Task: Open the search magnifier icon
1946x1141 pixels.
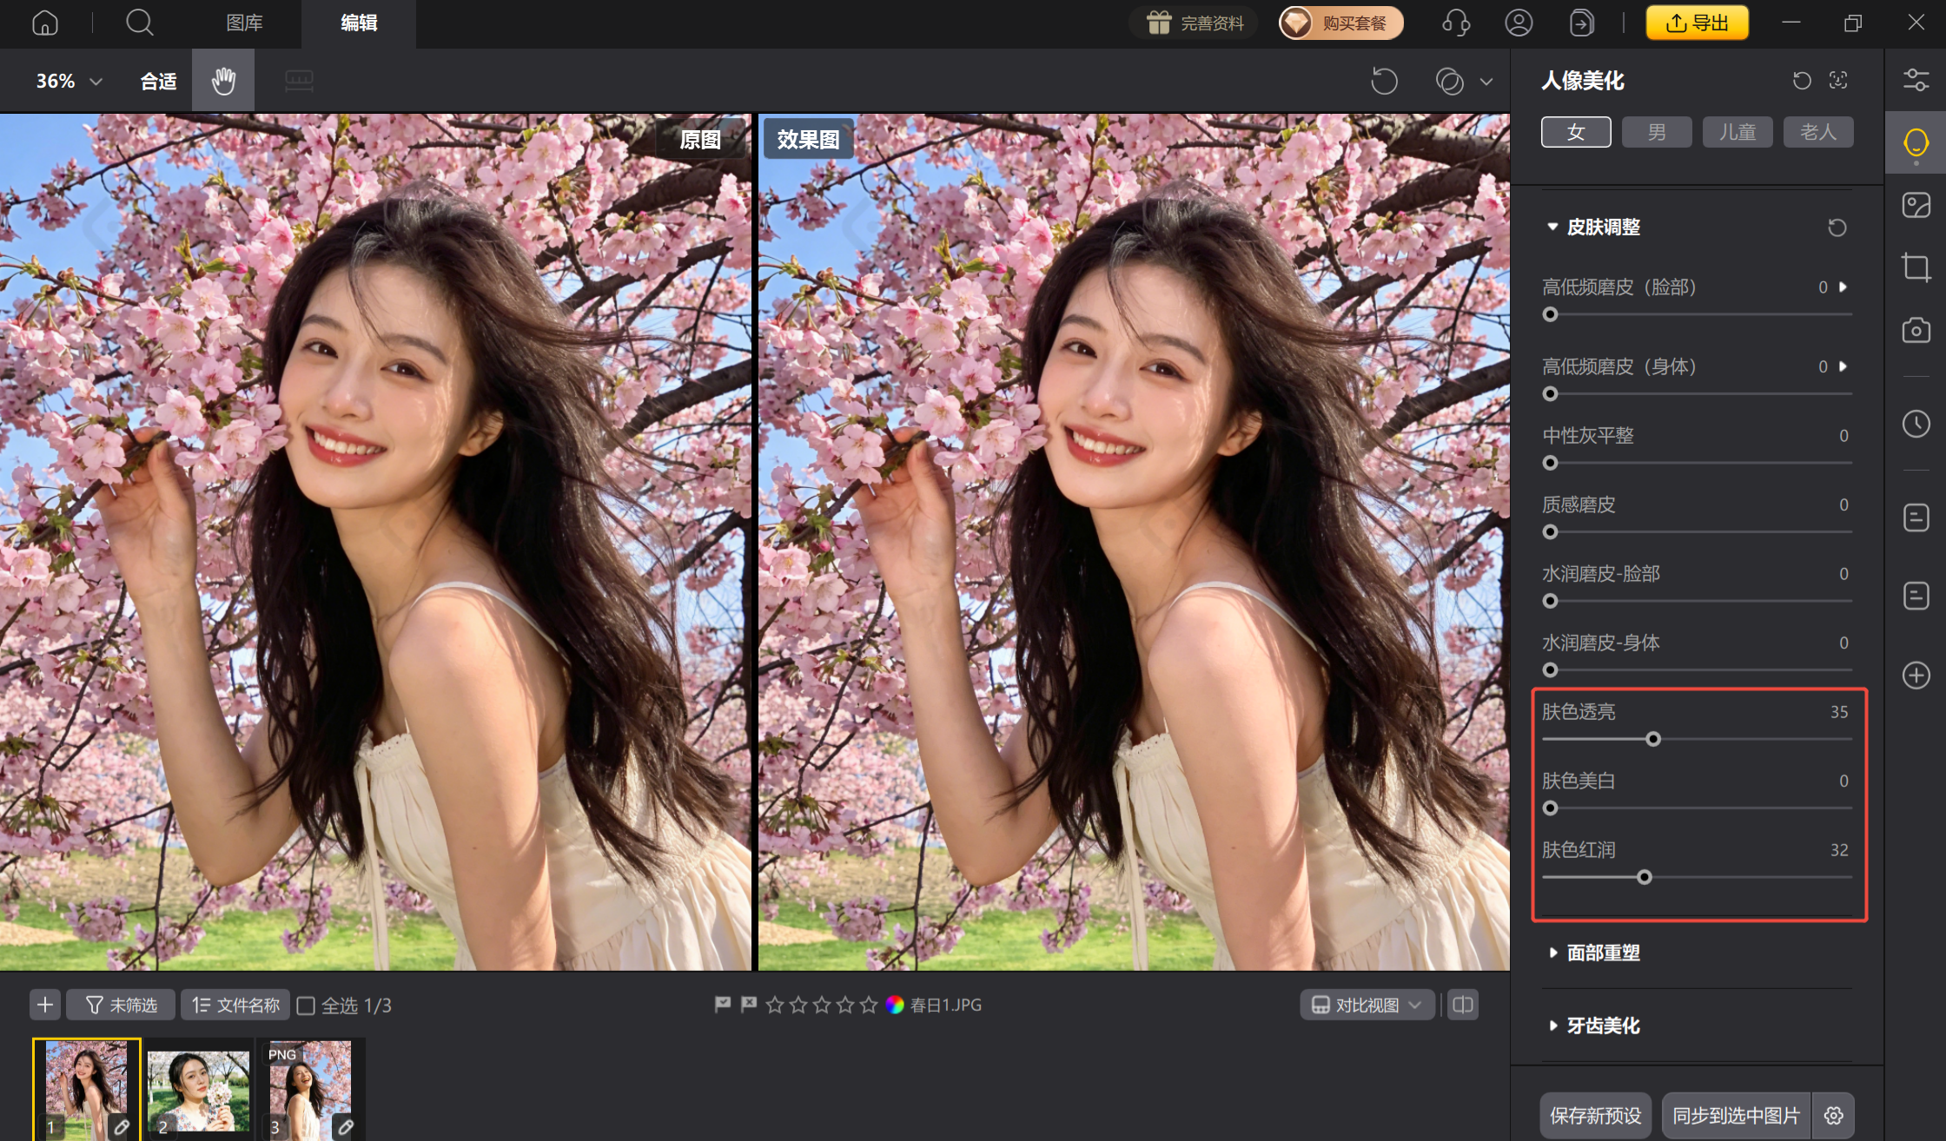Action: click(139, 23)
